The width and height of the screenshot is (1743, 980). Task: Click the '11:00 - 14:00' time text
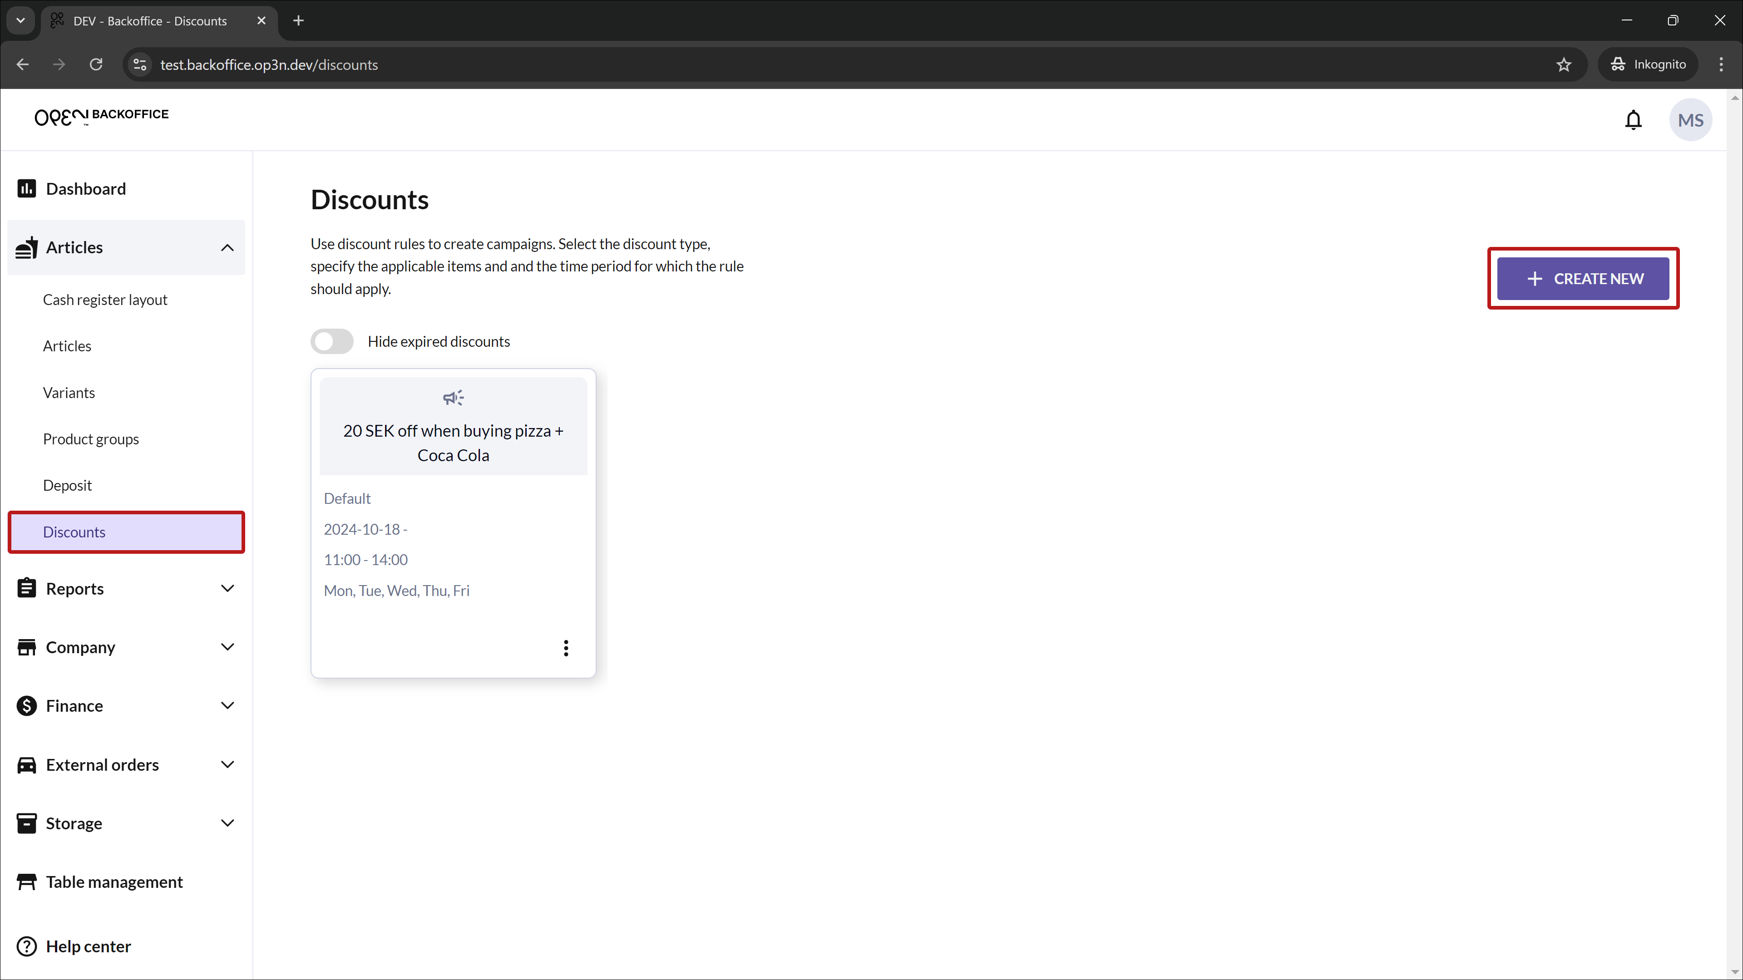pos(365,560)
